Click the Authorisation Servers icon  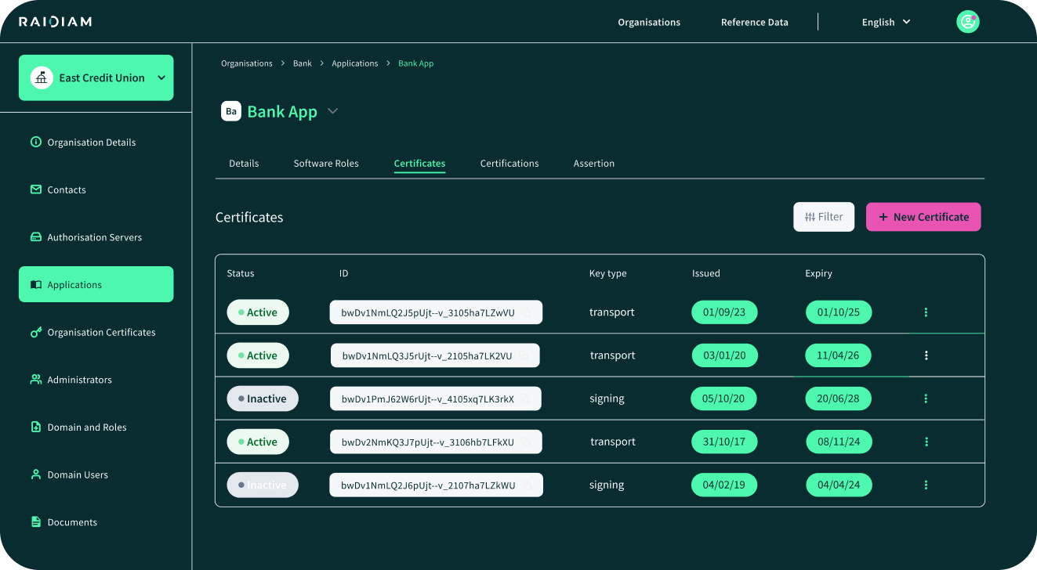coord(35,237)
